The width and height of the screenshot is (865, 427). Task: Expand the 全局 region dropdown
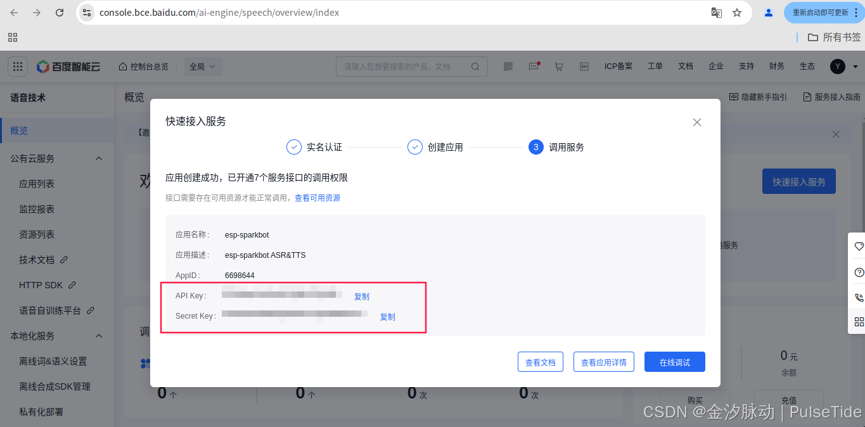203,67
